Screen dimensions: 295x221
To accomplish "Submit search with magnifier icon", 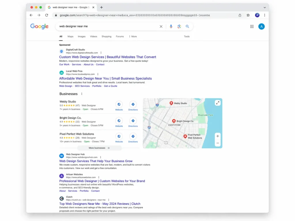I will click(x=187, y=26).
